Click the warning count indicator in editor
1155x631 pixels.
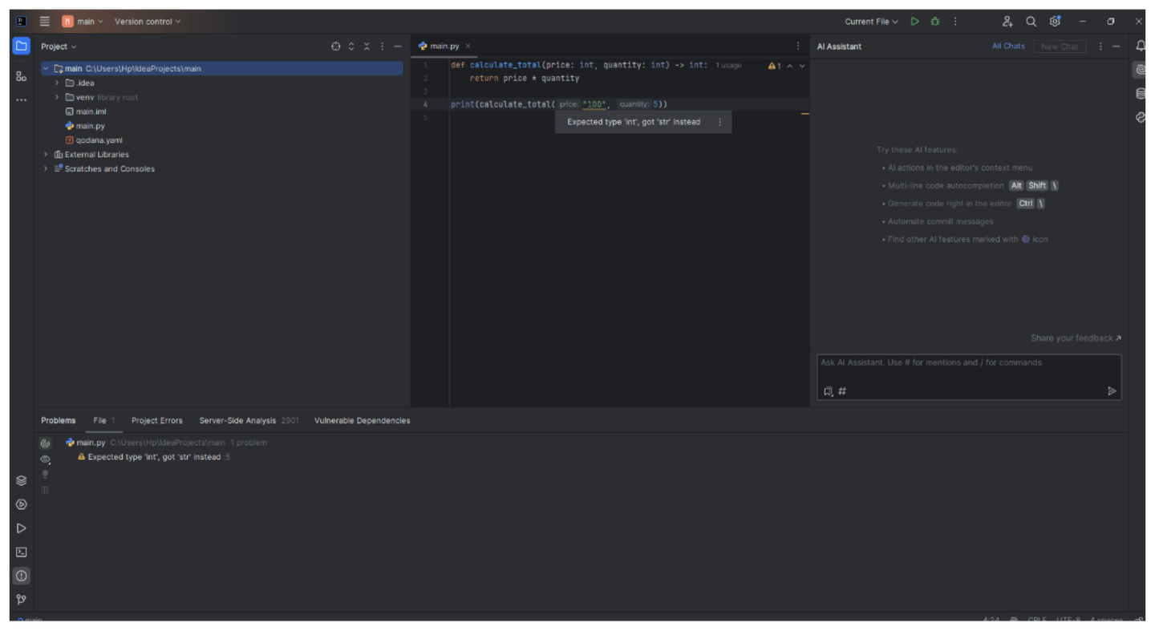(773, 66)
